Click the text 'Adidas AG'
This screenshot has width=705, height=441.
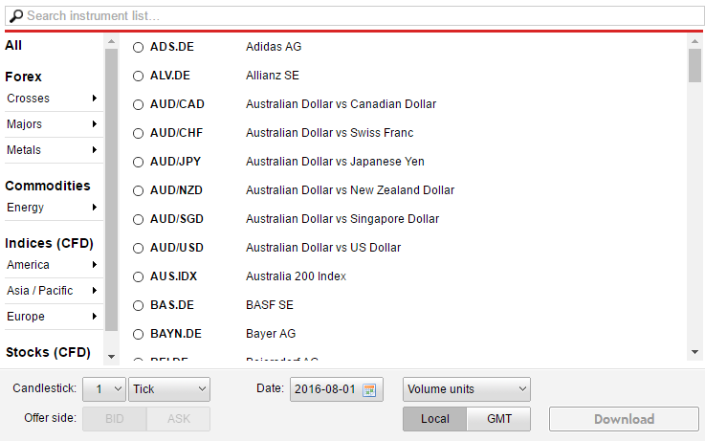click(274, 47)
